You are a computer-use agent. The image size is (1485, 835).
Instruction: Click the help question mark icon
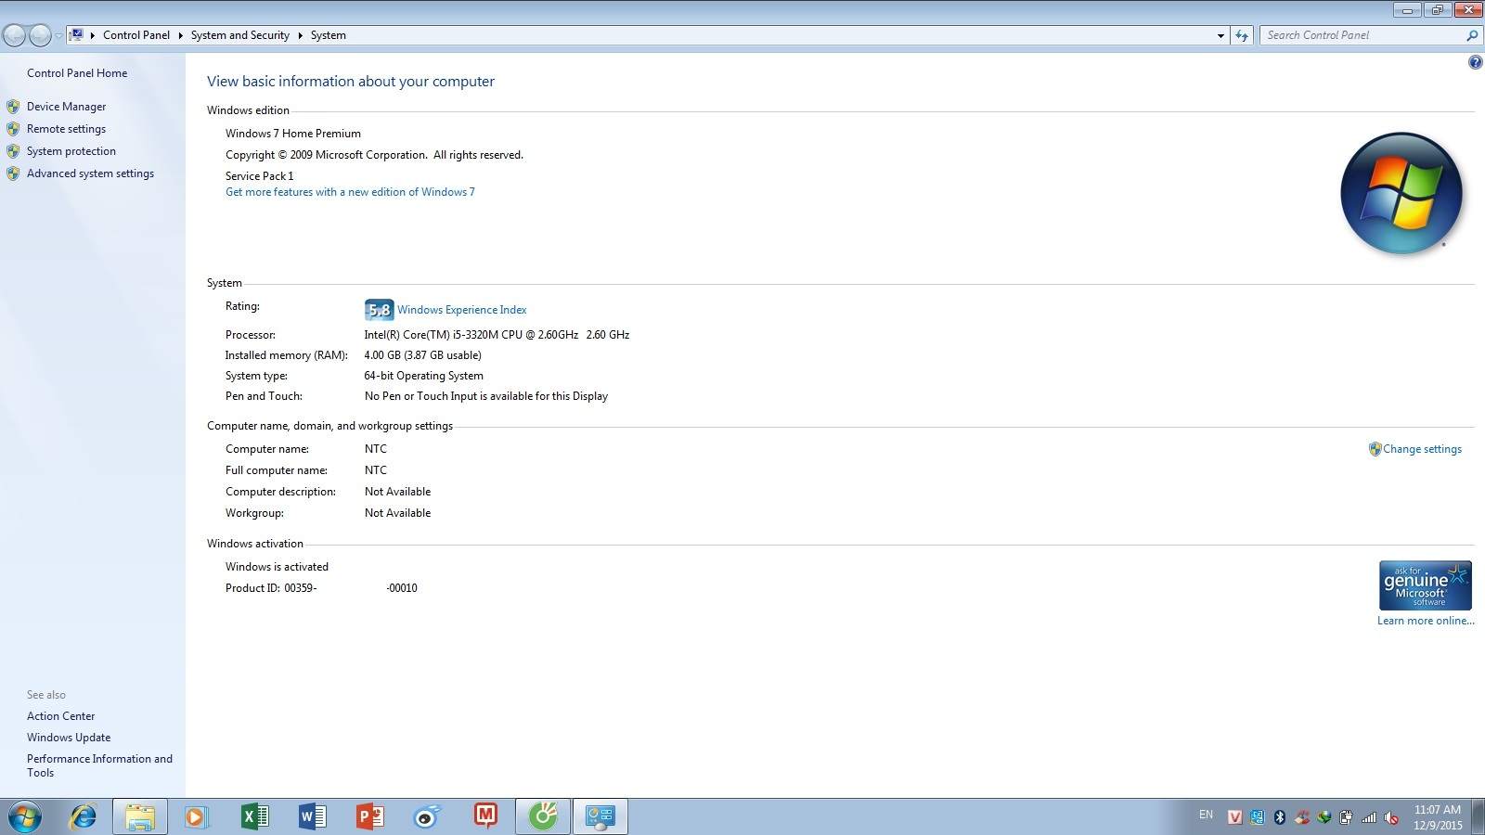tap(1475, 62)
